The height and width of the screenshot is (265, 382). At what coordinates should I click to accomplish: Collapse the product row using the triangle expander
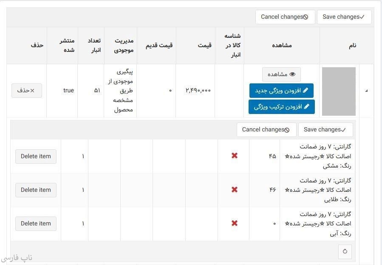click(x=366, y=91)
